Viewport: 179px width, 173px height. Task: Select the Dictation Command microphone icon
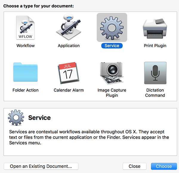click(x=155, y=73)
